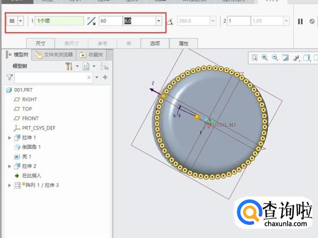Pause the pattern feature with the pause icon
This screenshot has height=238, width=318.
(300, 21)
